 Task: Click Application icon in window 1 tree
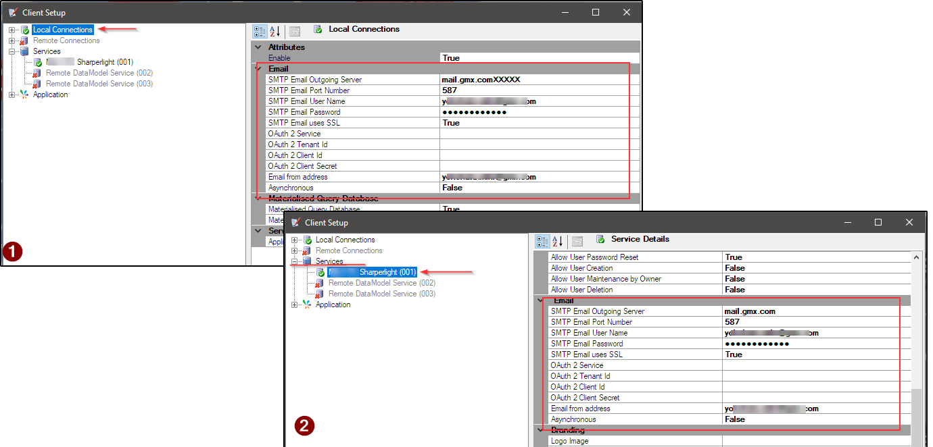pyautogui.click(x=25, y=95)
